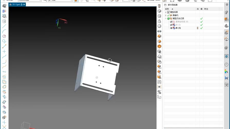Sort by the 名称 column header
The width and height of the screenshot is (230, 129).
pos(167,9)
